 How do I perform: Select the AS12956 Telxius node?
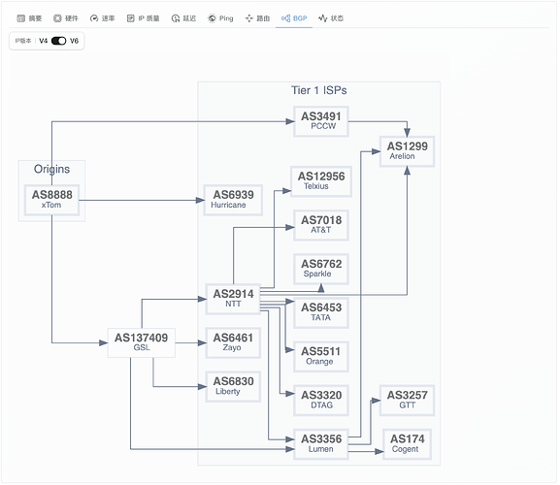[x=321, y=181]
